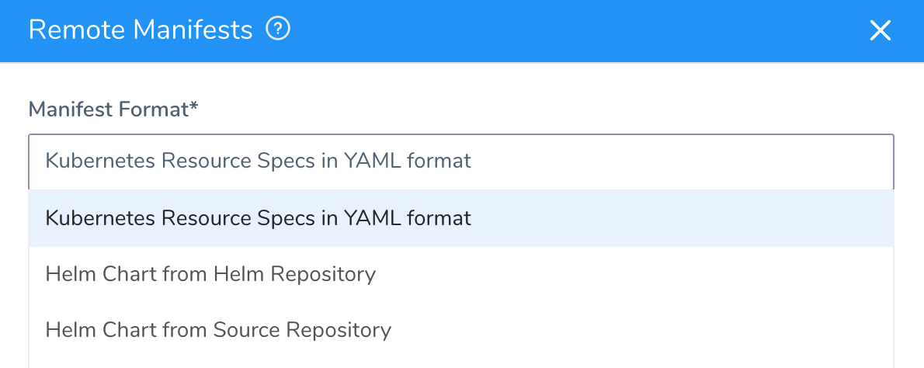Click the Remote Manifests dialog title

coord(141,30)
